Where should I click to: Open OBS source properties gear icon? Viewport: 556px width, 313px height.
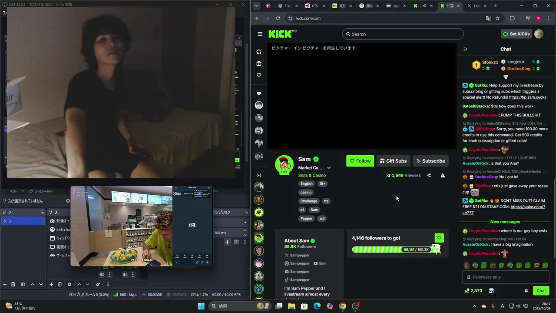click(x=69, y=284)
